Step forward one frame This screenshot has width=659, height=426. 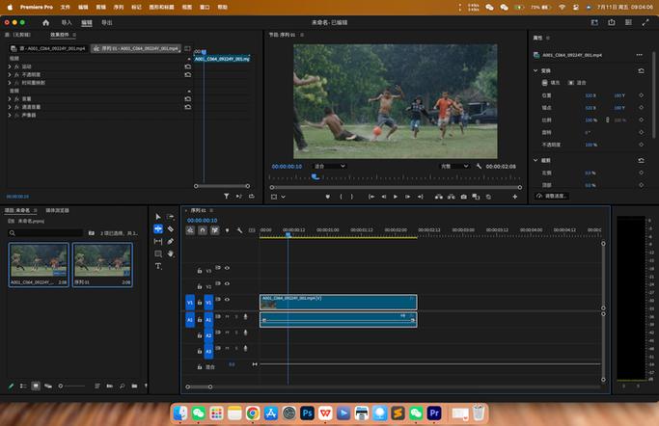point(408,197)
